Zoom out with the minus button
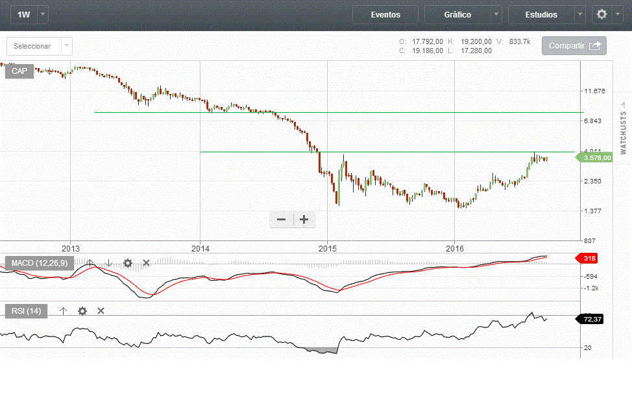The height and width of the screenshot is (398, 632). 282,220
